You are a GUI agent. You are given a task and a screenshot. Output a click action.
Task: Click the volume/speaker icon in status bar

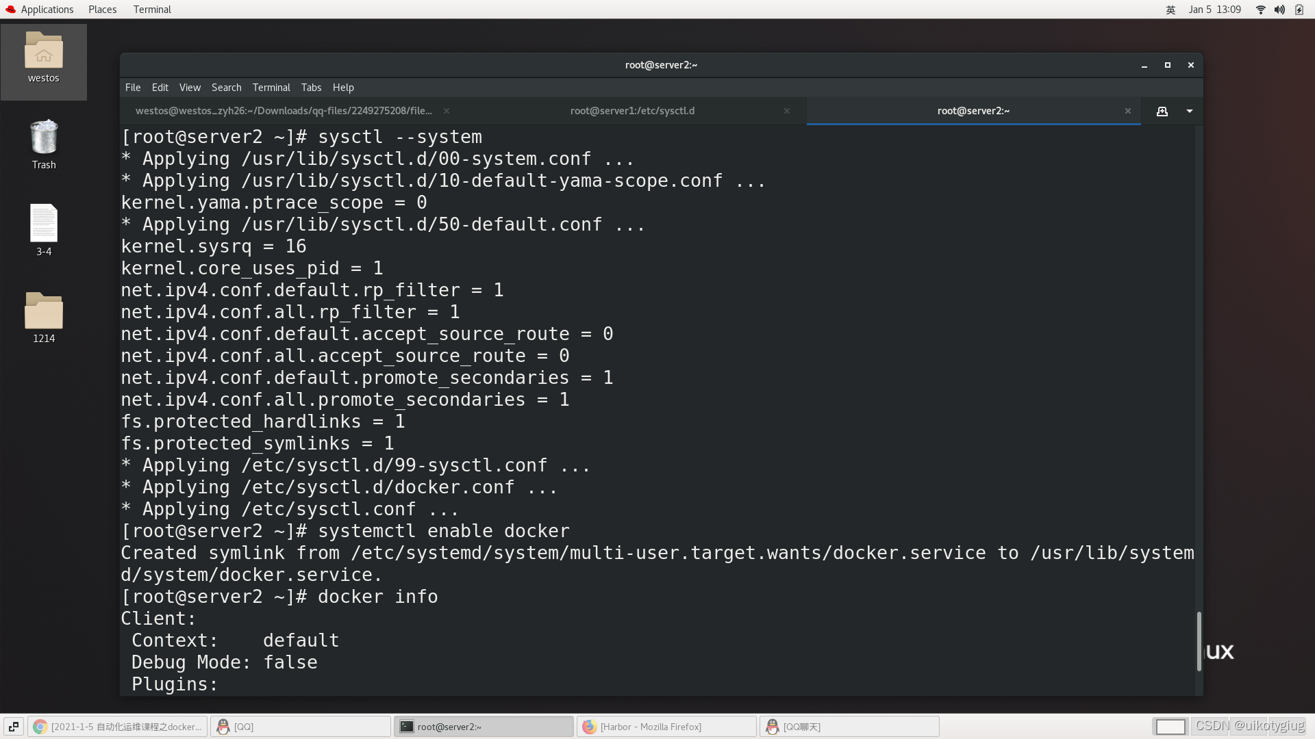click(1280, 9)
